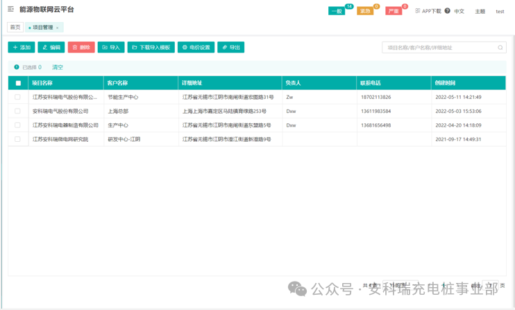
Task: Open the 一般 alarm badge
Action: pyautogui.click(x=337, y=11)
